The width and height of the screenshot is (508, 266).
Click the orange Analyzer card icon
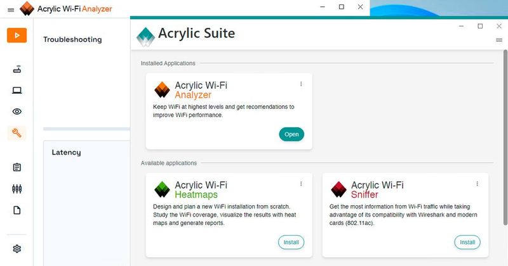(162, 90)
